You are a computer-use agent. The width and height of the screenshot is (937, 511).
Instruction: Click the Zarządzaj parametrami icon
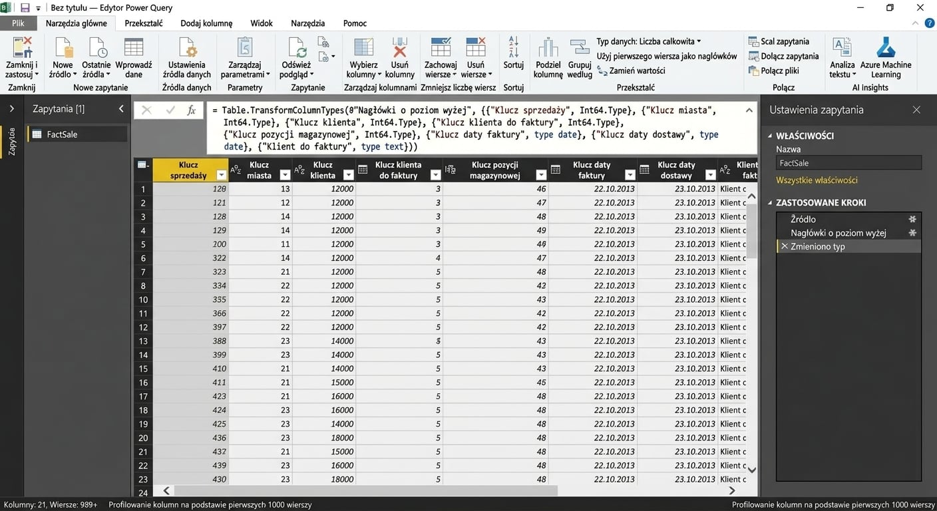(x=245, y=48)
